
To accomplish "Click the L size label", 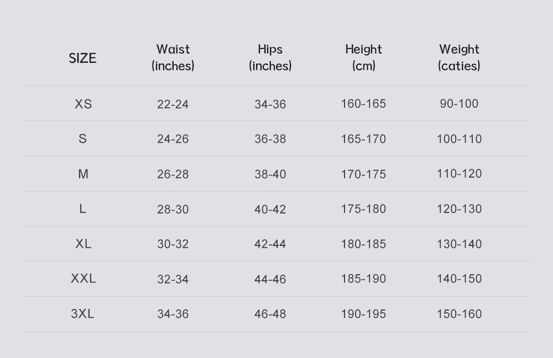I will 82,209.
